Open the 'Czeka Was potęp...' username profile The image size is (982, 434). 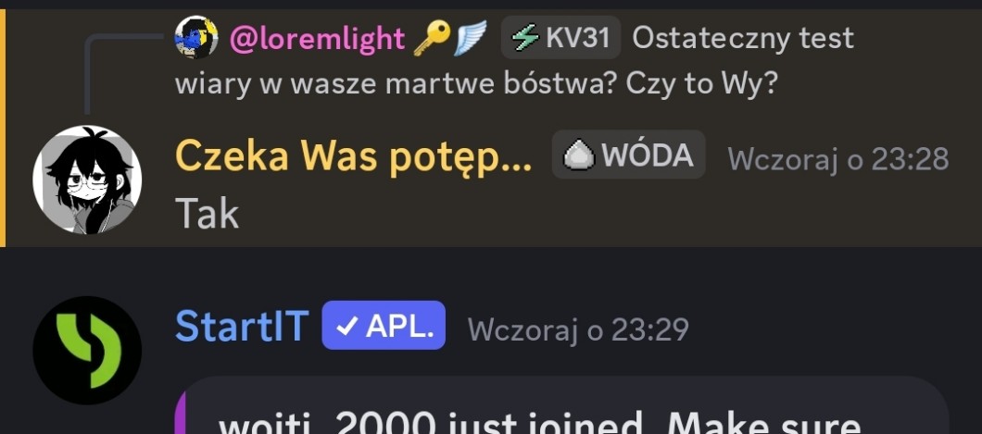point(353,155)
